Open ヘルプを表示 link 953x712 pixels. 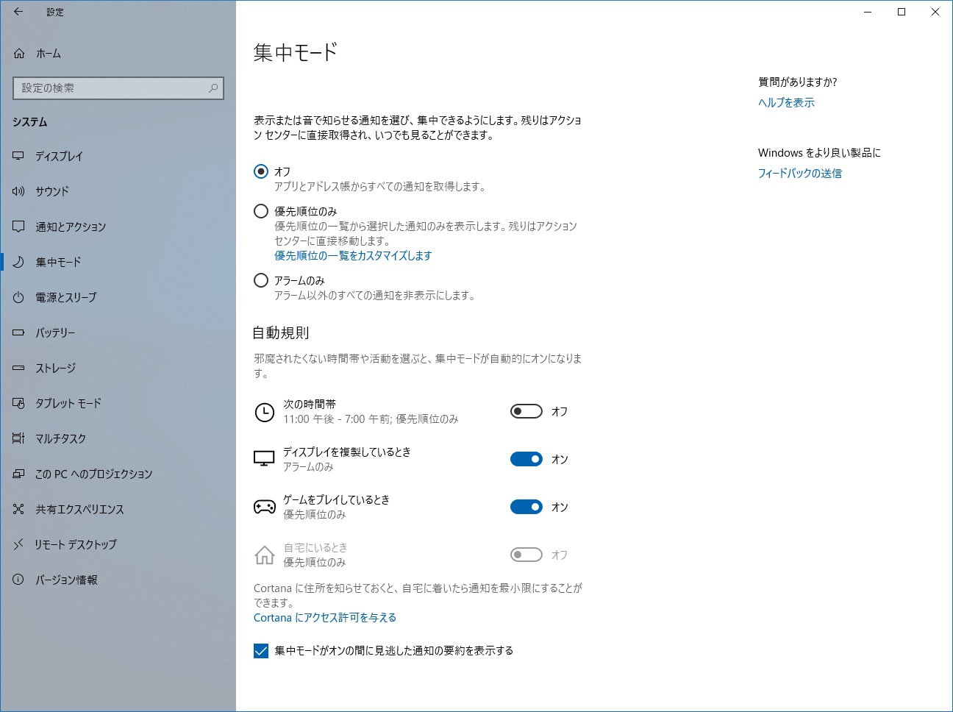[x=786, y=103]
